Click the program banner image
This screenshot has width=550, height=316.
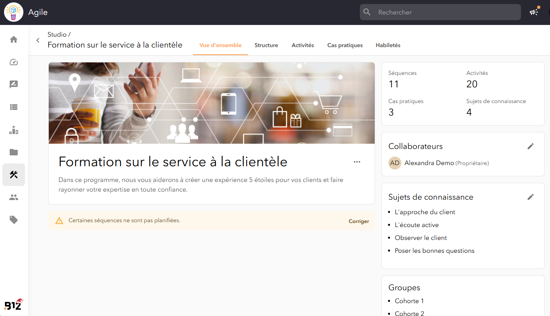pos(212,103)
